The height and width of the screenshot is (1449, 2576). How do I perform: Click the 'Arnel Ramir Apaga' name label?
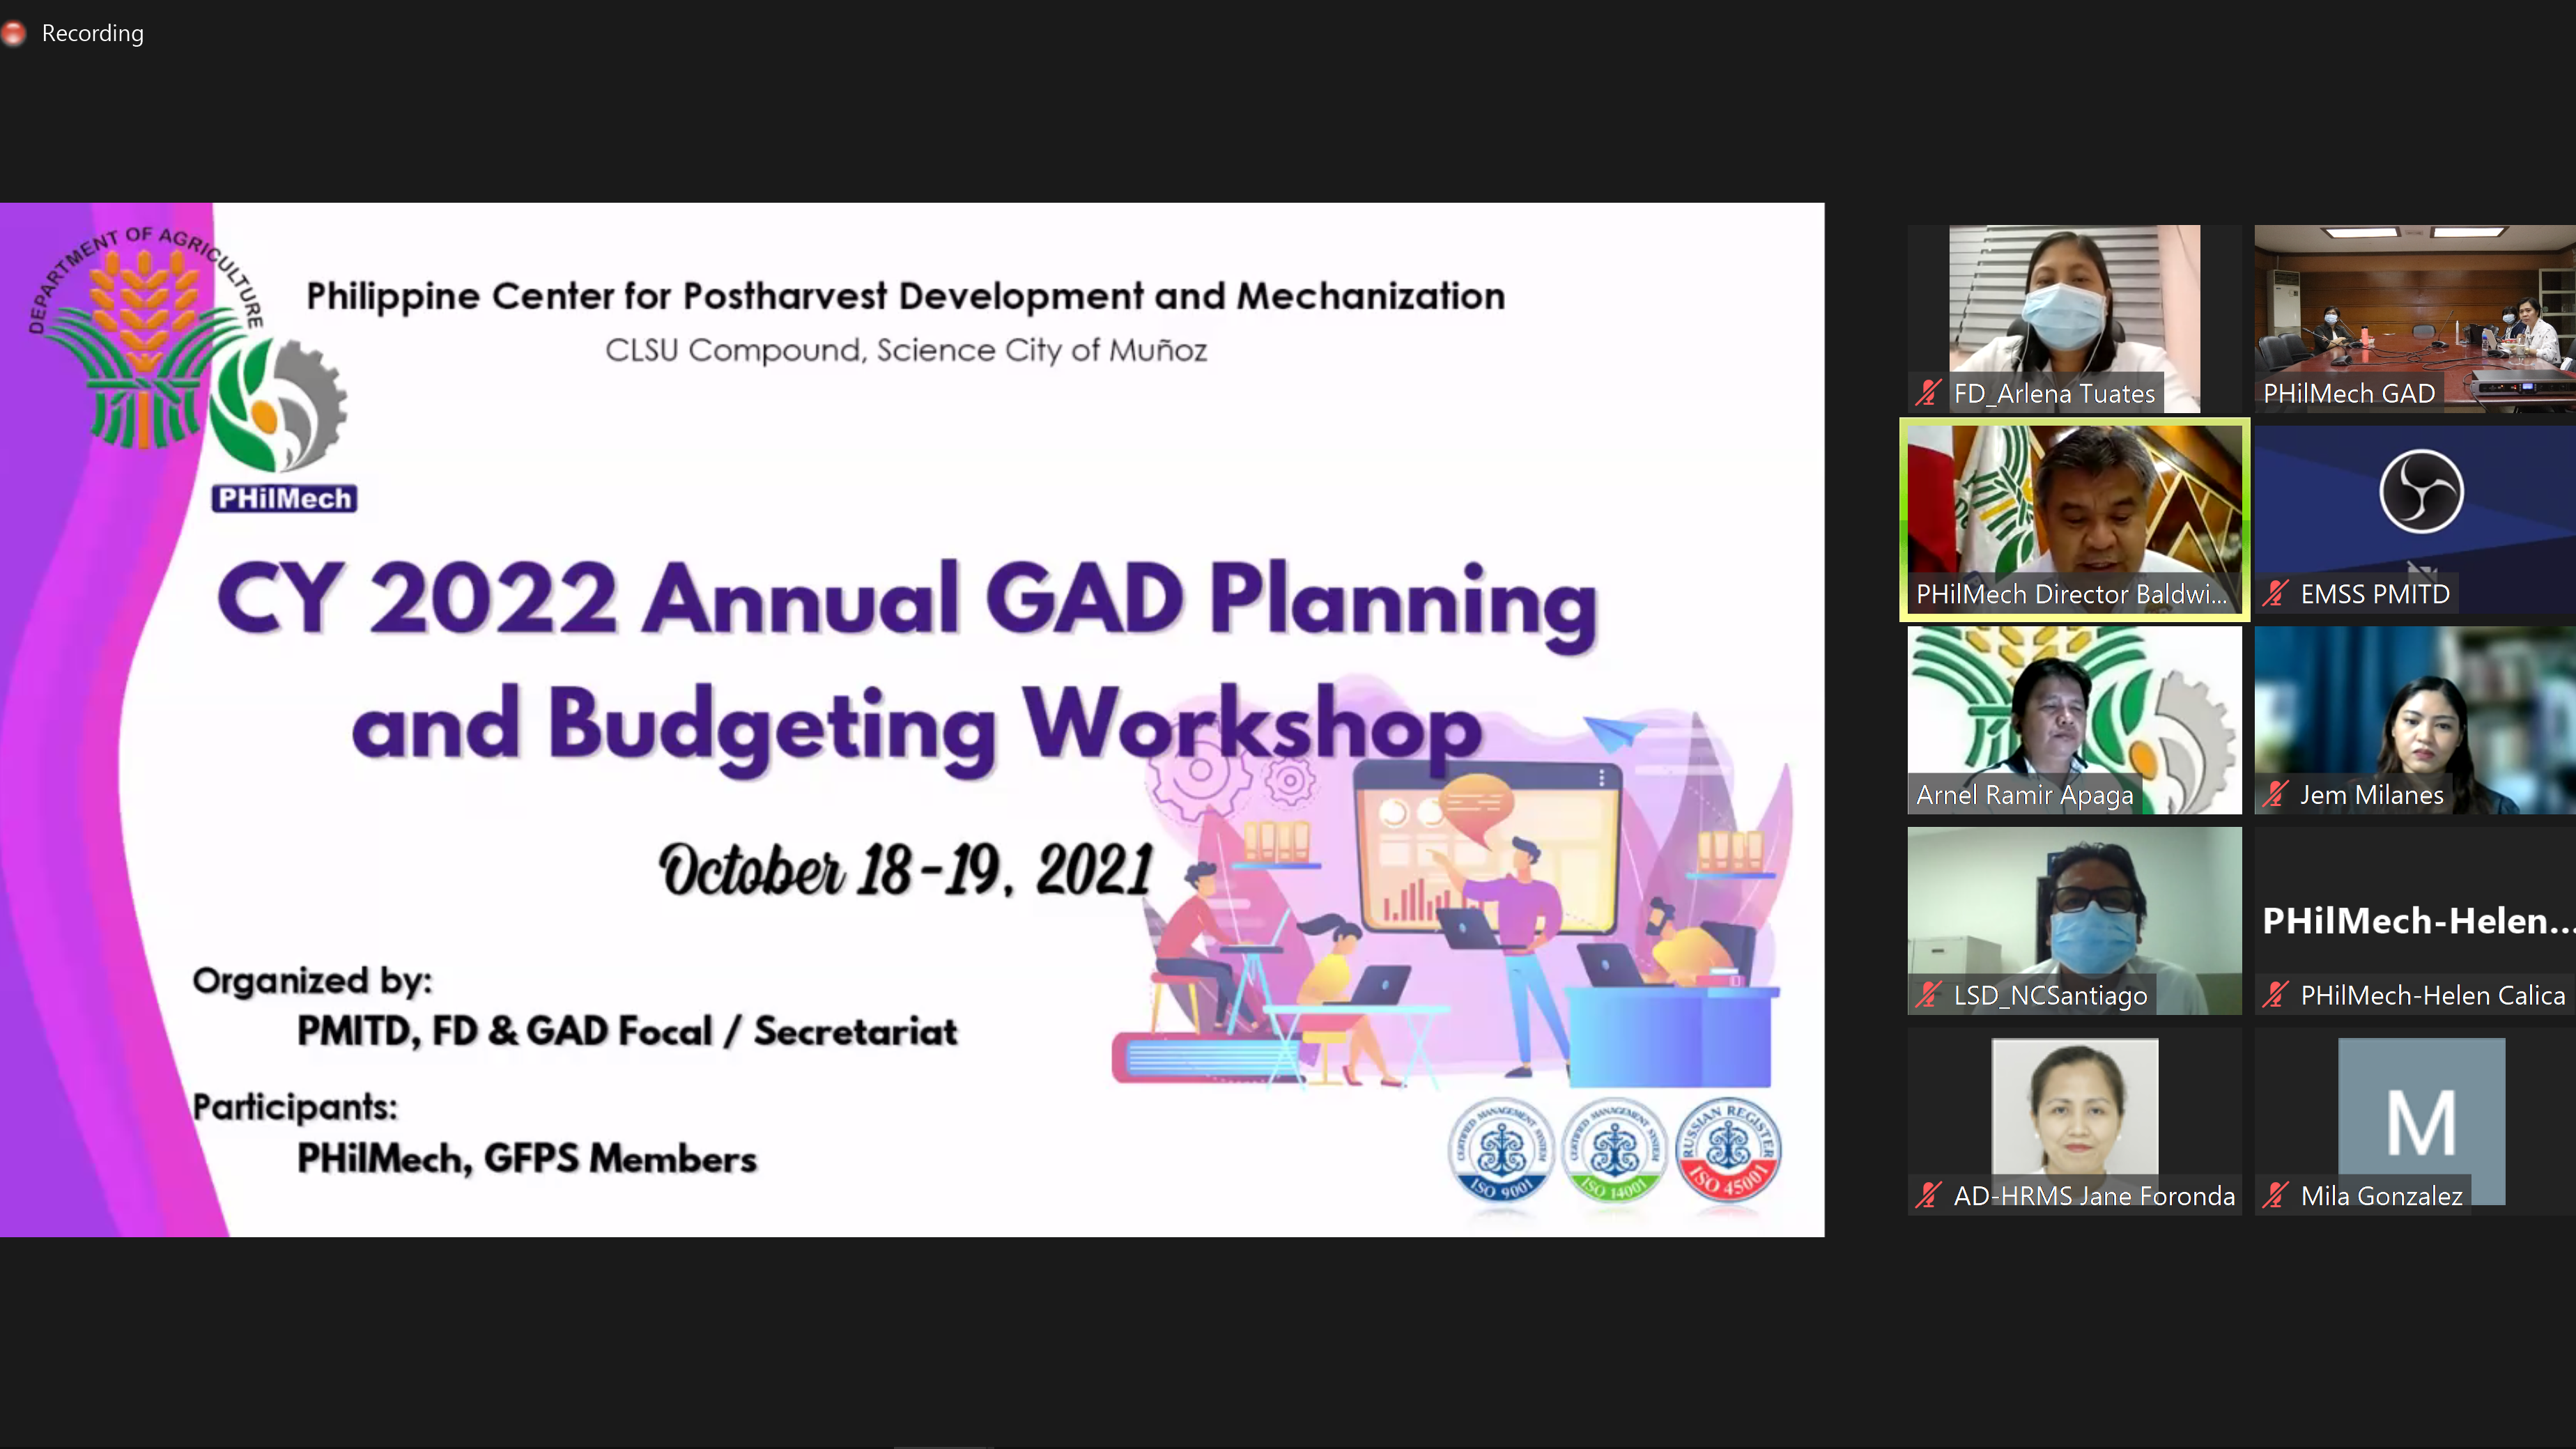tap(2024, 795)
